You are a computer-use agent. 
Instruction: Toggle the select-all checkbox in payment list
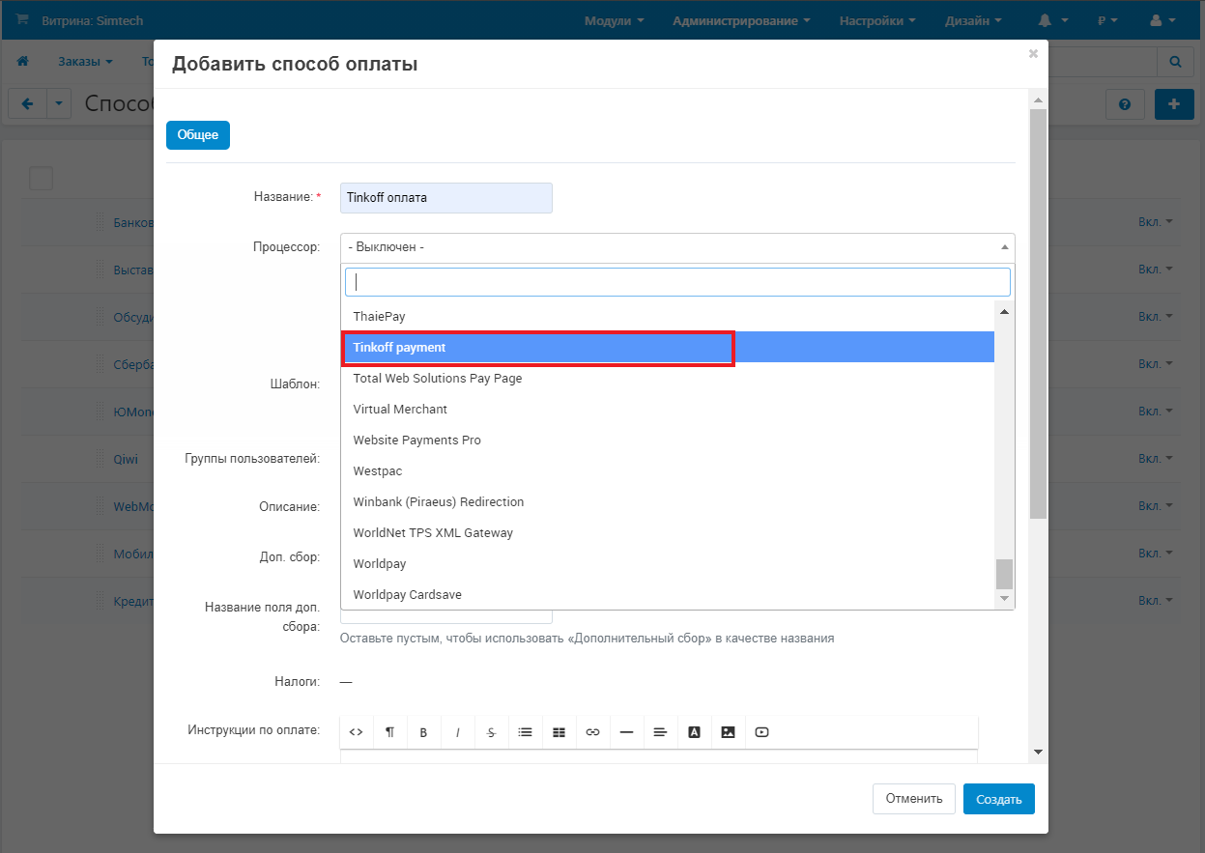point(41,178)
